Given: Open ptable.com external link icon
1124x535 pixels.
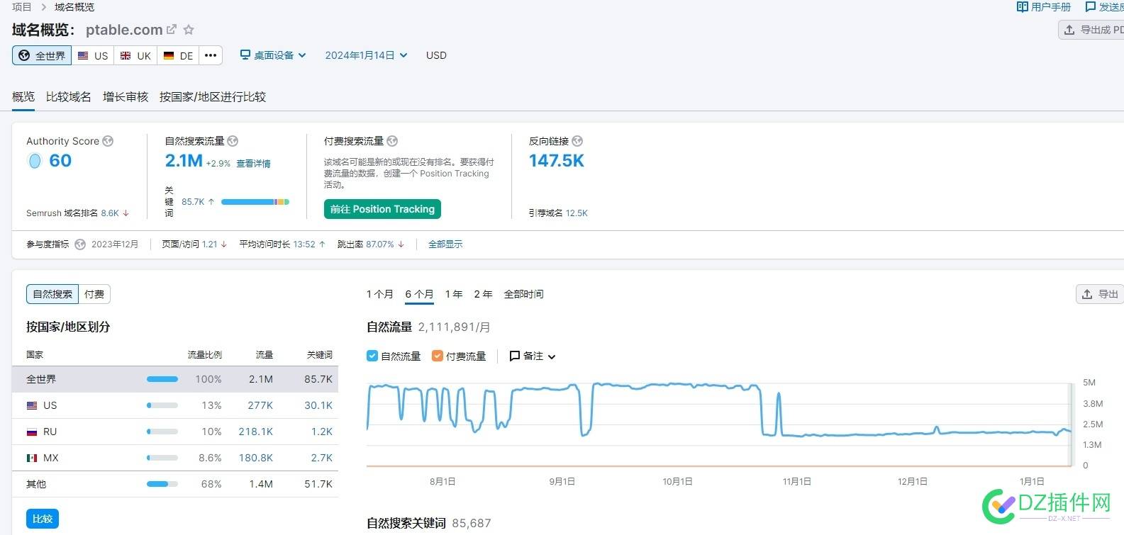Looking at the screenshot, I should click(x=172, y=30).
